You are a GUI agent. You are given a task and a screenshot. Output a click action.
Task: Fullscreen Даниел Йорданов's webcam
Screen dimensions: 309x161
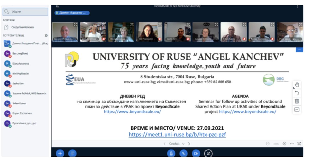click(x=75, y=24)
